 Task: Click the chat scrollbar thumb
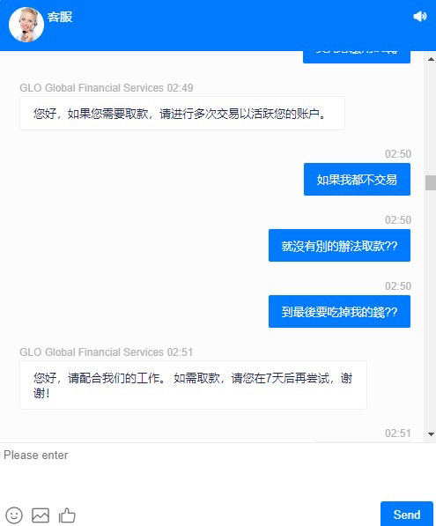431,183
